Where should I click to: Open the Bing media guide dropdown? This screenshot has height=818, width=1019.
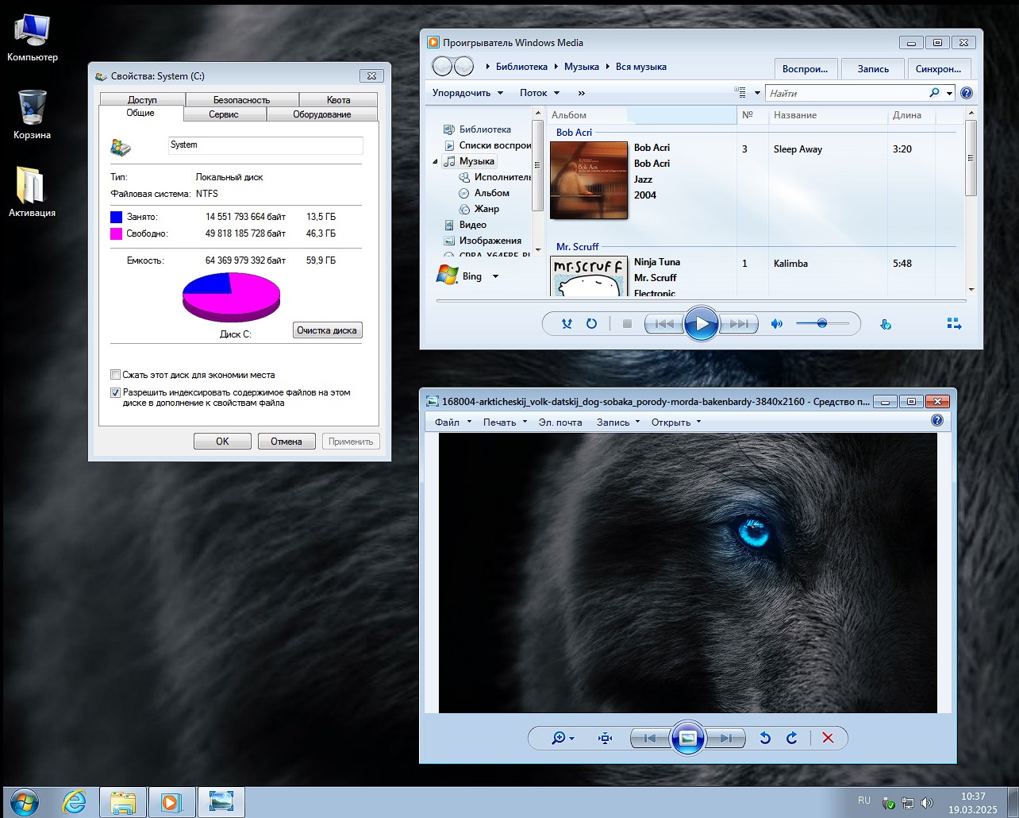point(495,276)
